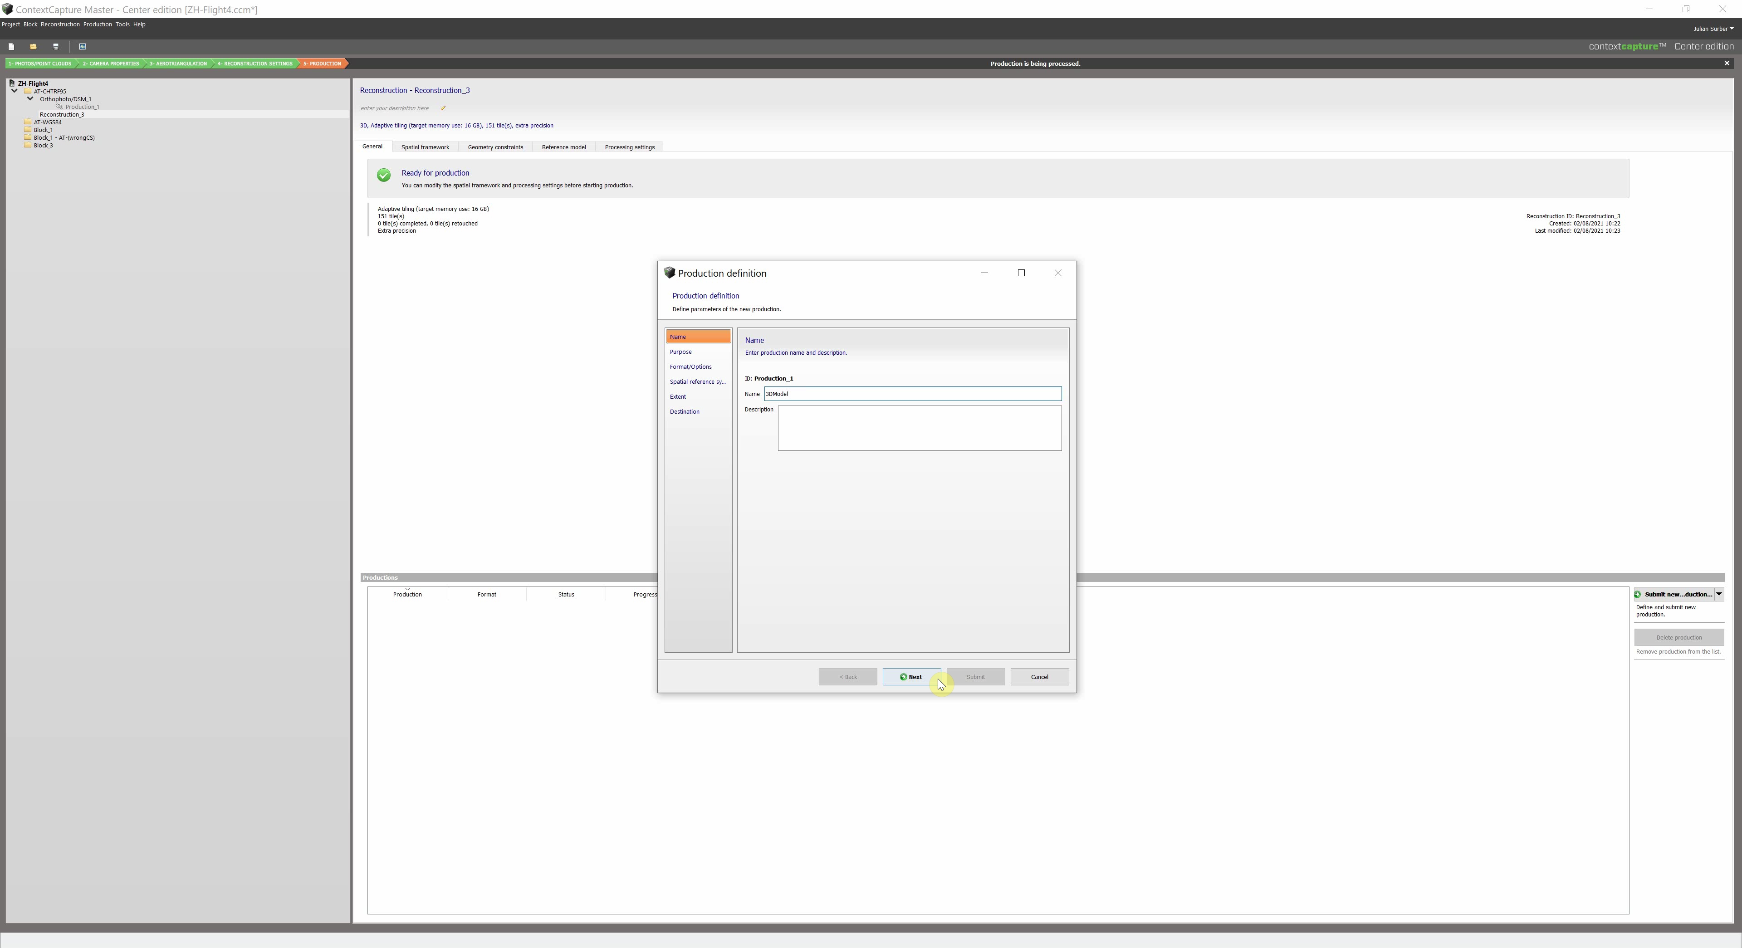Screen dimensions: 1742x948
Task: Select Format/Options step in dialog sidebar
Action: pyautogui.click(x=690, y=367)
